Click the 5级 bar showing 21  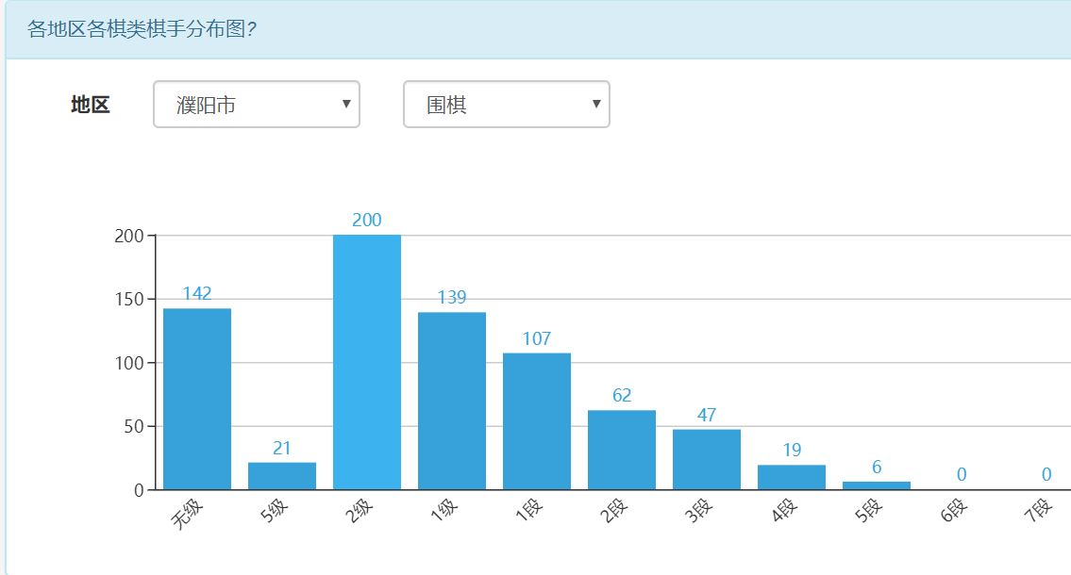[282, 476]
